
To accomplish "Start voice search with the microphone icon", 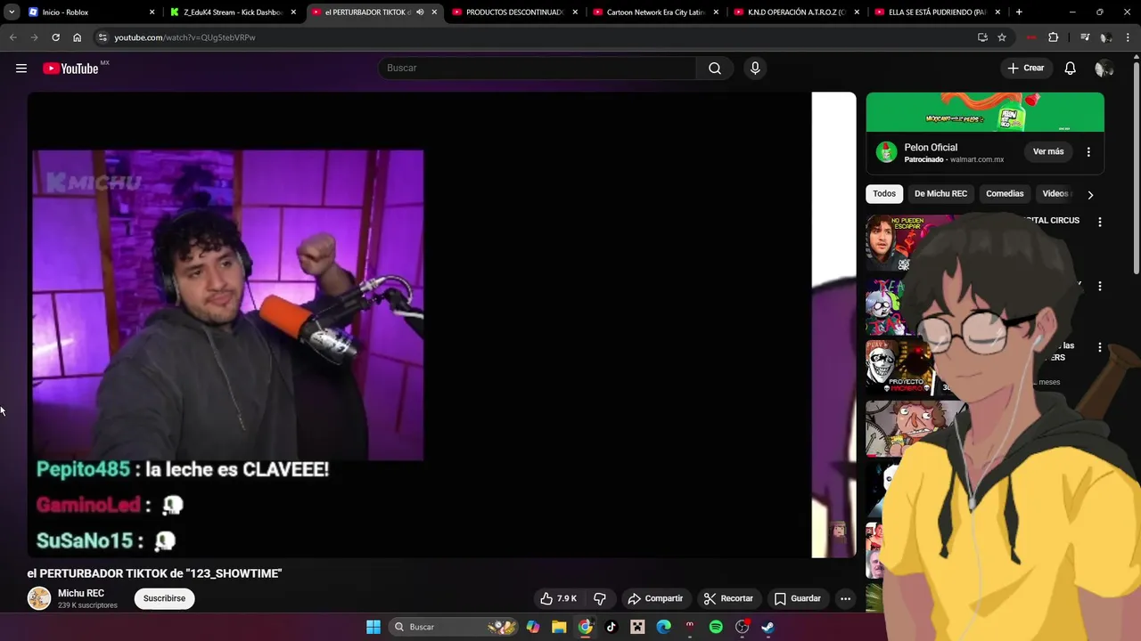I will tap(755, 69).
